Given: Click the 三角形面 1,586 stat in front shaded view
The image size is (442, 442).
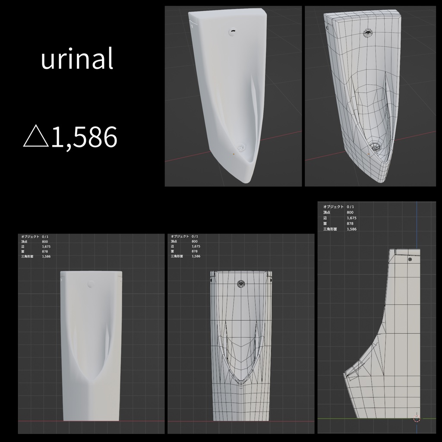Looking at the screenshot, I should [36, 256].
